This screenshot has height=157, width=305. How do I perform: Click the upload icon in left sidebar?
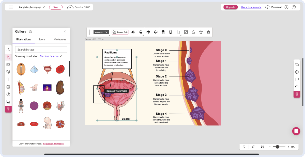pyautogui.click(x=8, y=50)
